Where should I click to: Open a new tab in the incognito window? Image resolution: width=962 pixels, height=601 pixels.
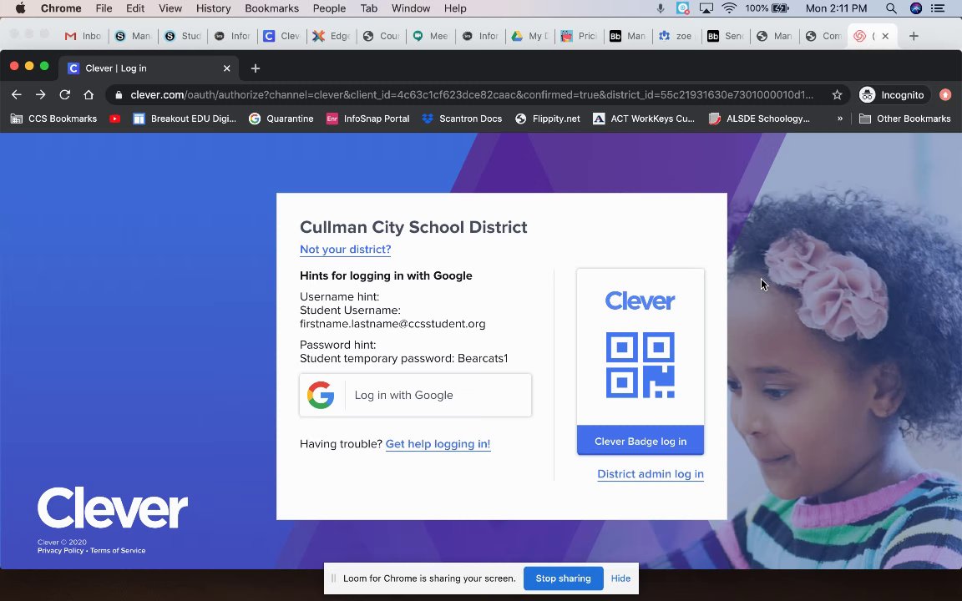256,68
